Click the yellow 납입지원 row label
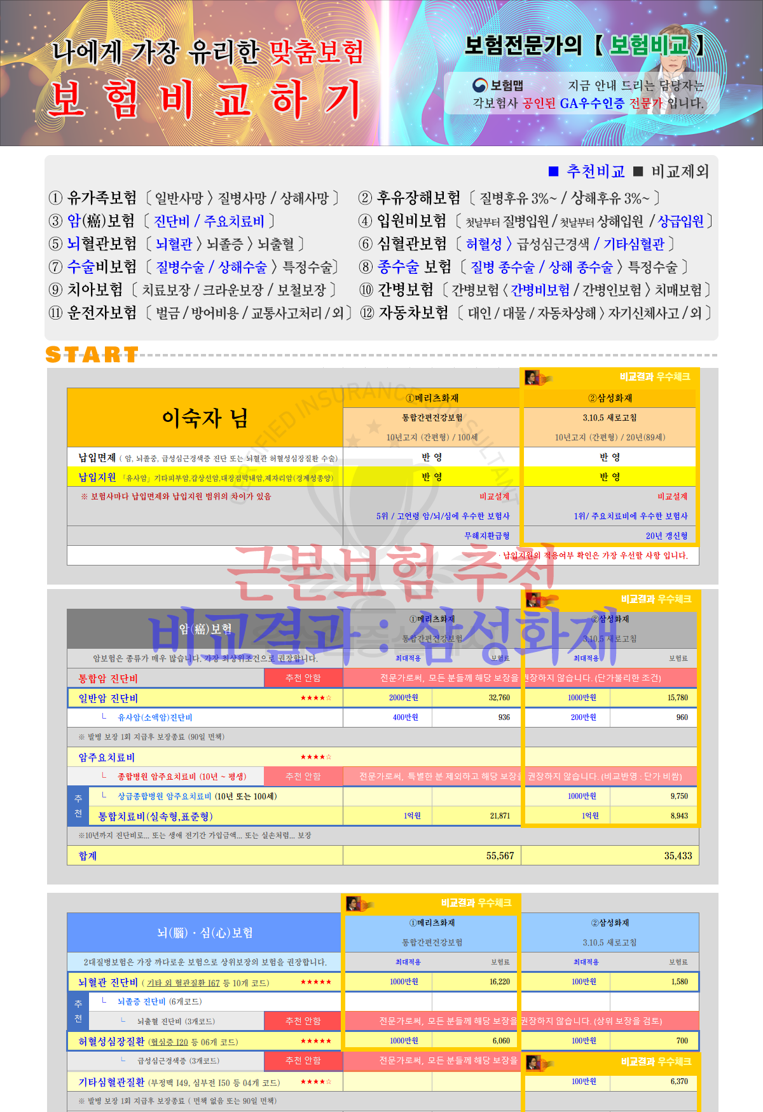The image size is (763, 1112). click(205, 477)
